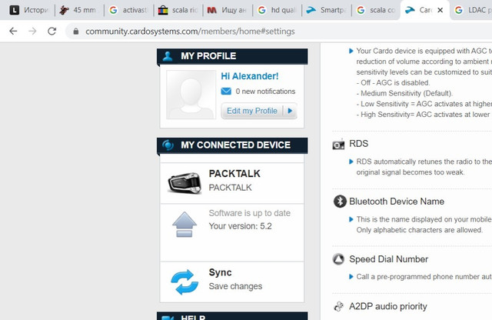The image size is (492, 320).
Task: Click the HELP section header
Action: pyautogui.click(x=232, y=316)
